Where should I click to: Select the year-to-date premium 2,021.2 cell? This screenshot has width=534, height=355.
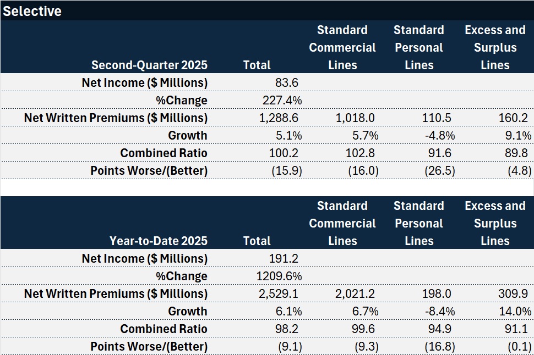pos(357,293)
